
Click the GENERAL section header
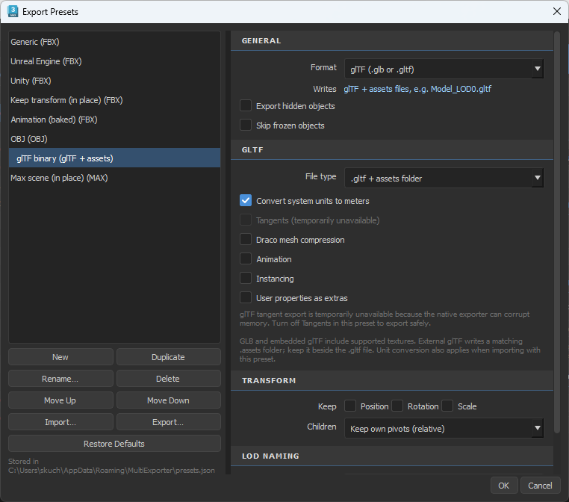pos(392,40)
